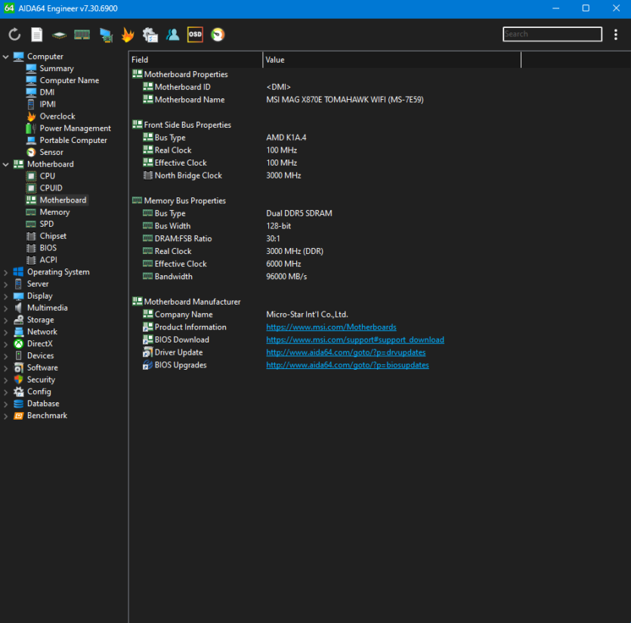Viewport: 631px width, 623px height.
Task: Expand the Display node
Action: 5,296
